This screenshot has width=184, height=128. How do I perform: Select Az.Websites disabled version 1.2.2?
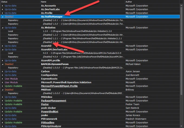(x=83, y=35)
